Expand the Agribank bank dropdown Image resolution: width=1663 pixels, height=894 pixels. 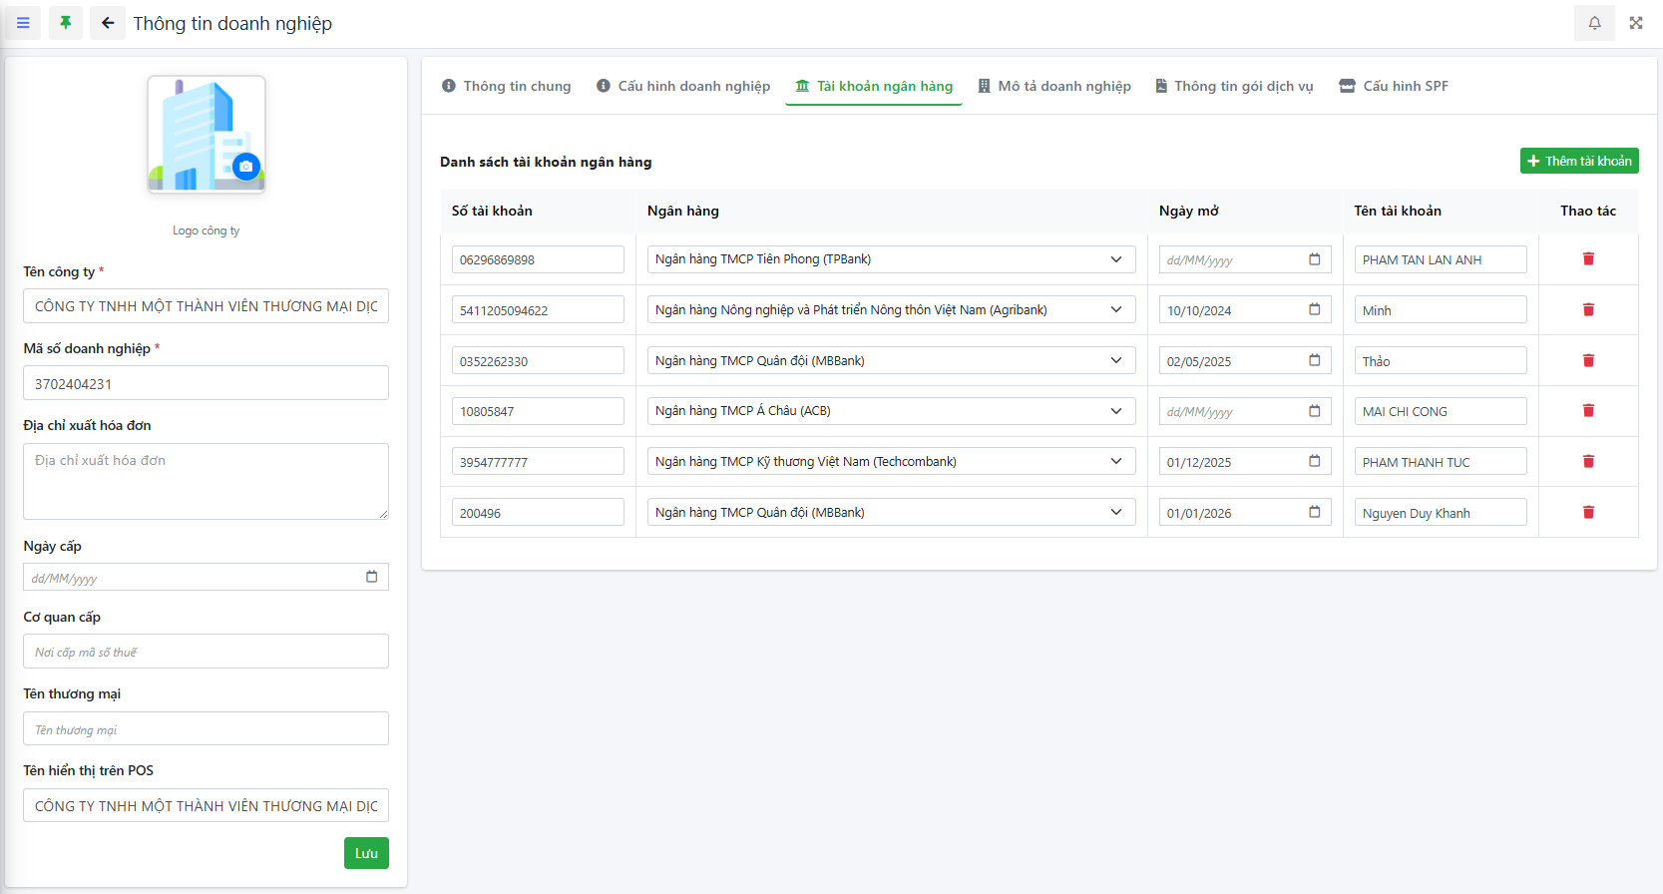[x=1115, y=310]
